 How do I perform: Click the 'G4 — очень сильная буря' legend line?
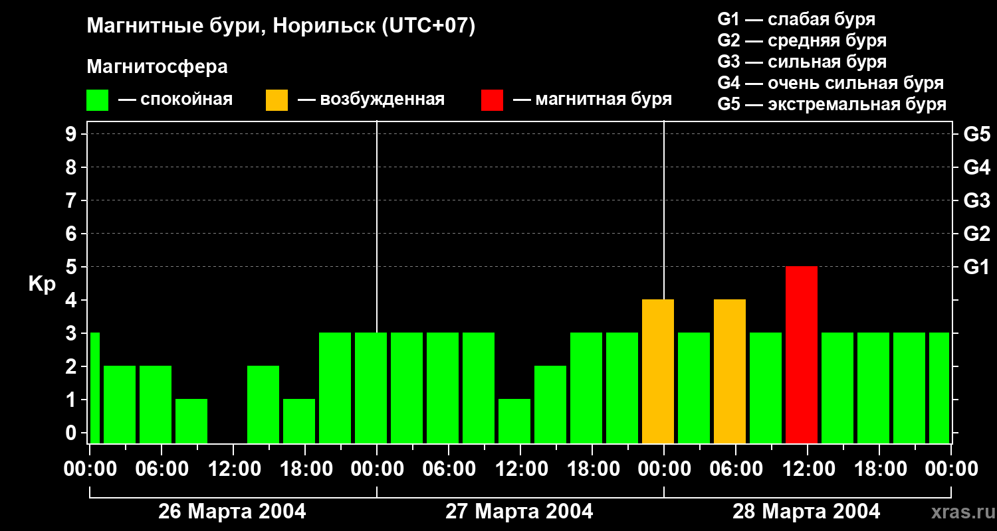pos(831,83)
